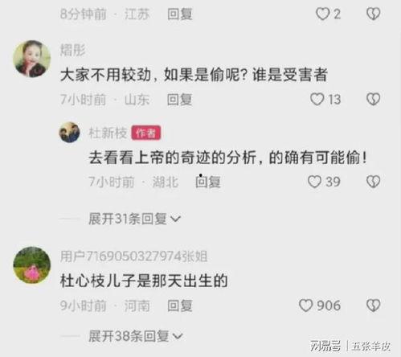Expand the 38 replies thread
The width and height of the screenshot is (401, 357).
pyautogui.click(x=136, y=336)
